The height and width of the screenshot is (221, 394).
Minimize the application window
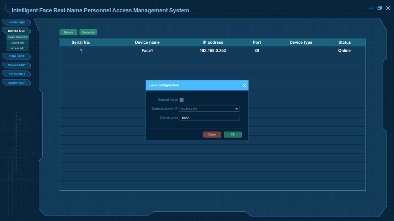point(372,8)
